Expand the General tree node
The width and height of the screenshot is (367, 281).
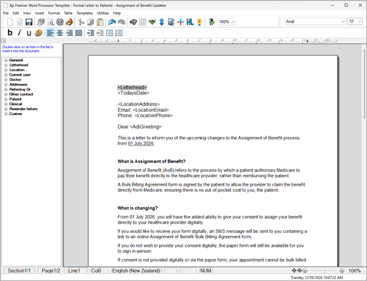[x=6, y=60]
